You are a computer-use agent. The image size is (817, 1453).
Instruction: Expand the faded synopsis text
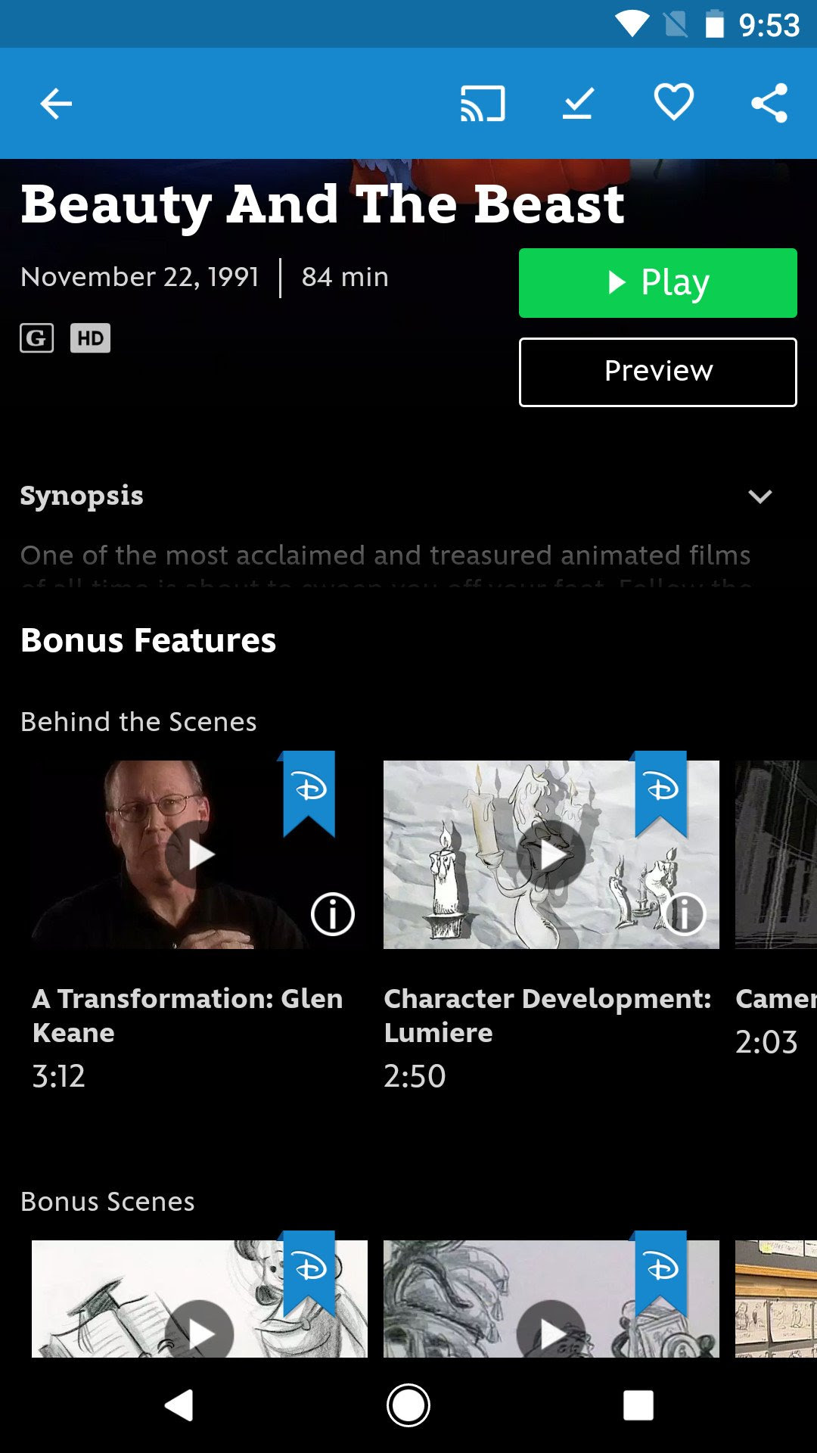point(386,566)
